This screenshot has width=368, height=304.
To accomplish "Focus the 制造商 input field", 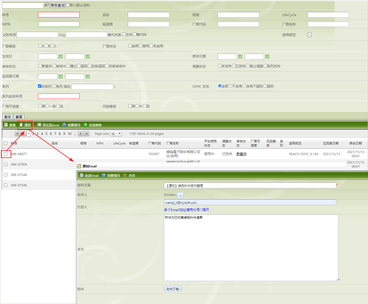I will (149, 24).
